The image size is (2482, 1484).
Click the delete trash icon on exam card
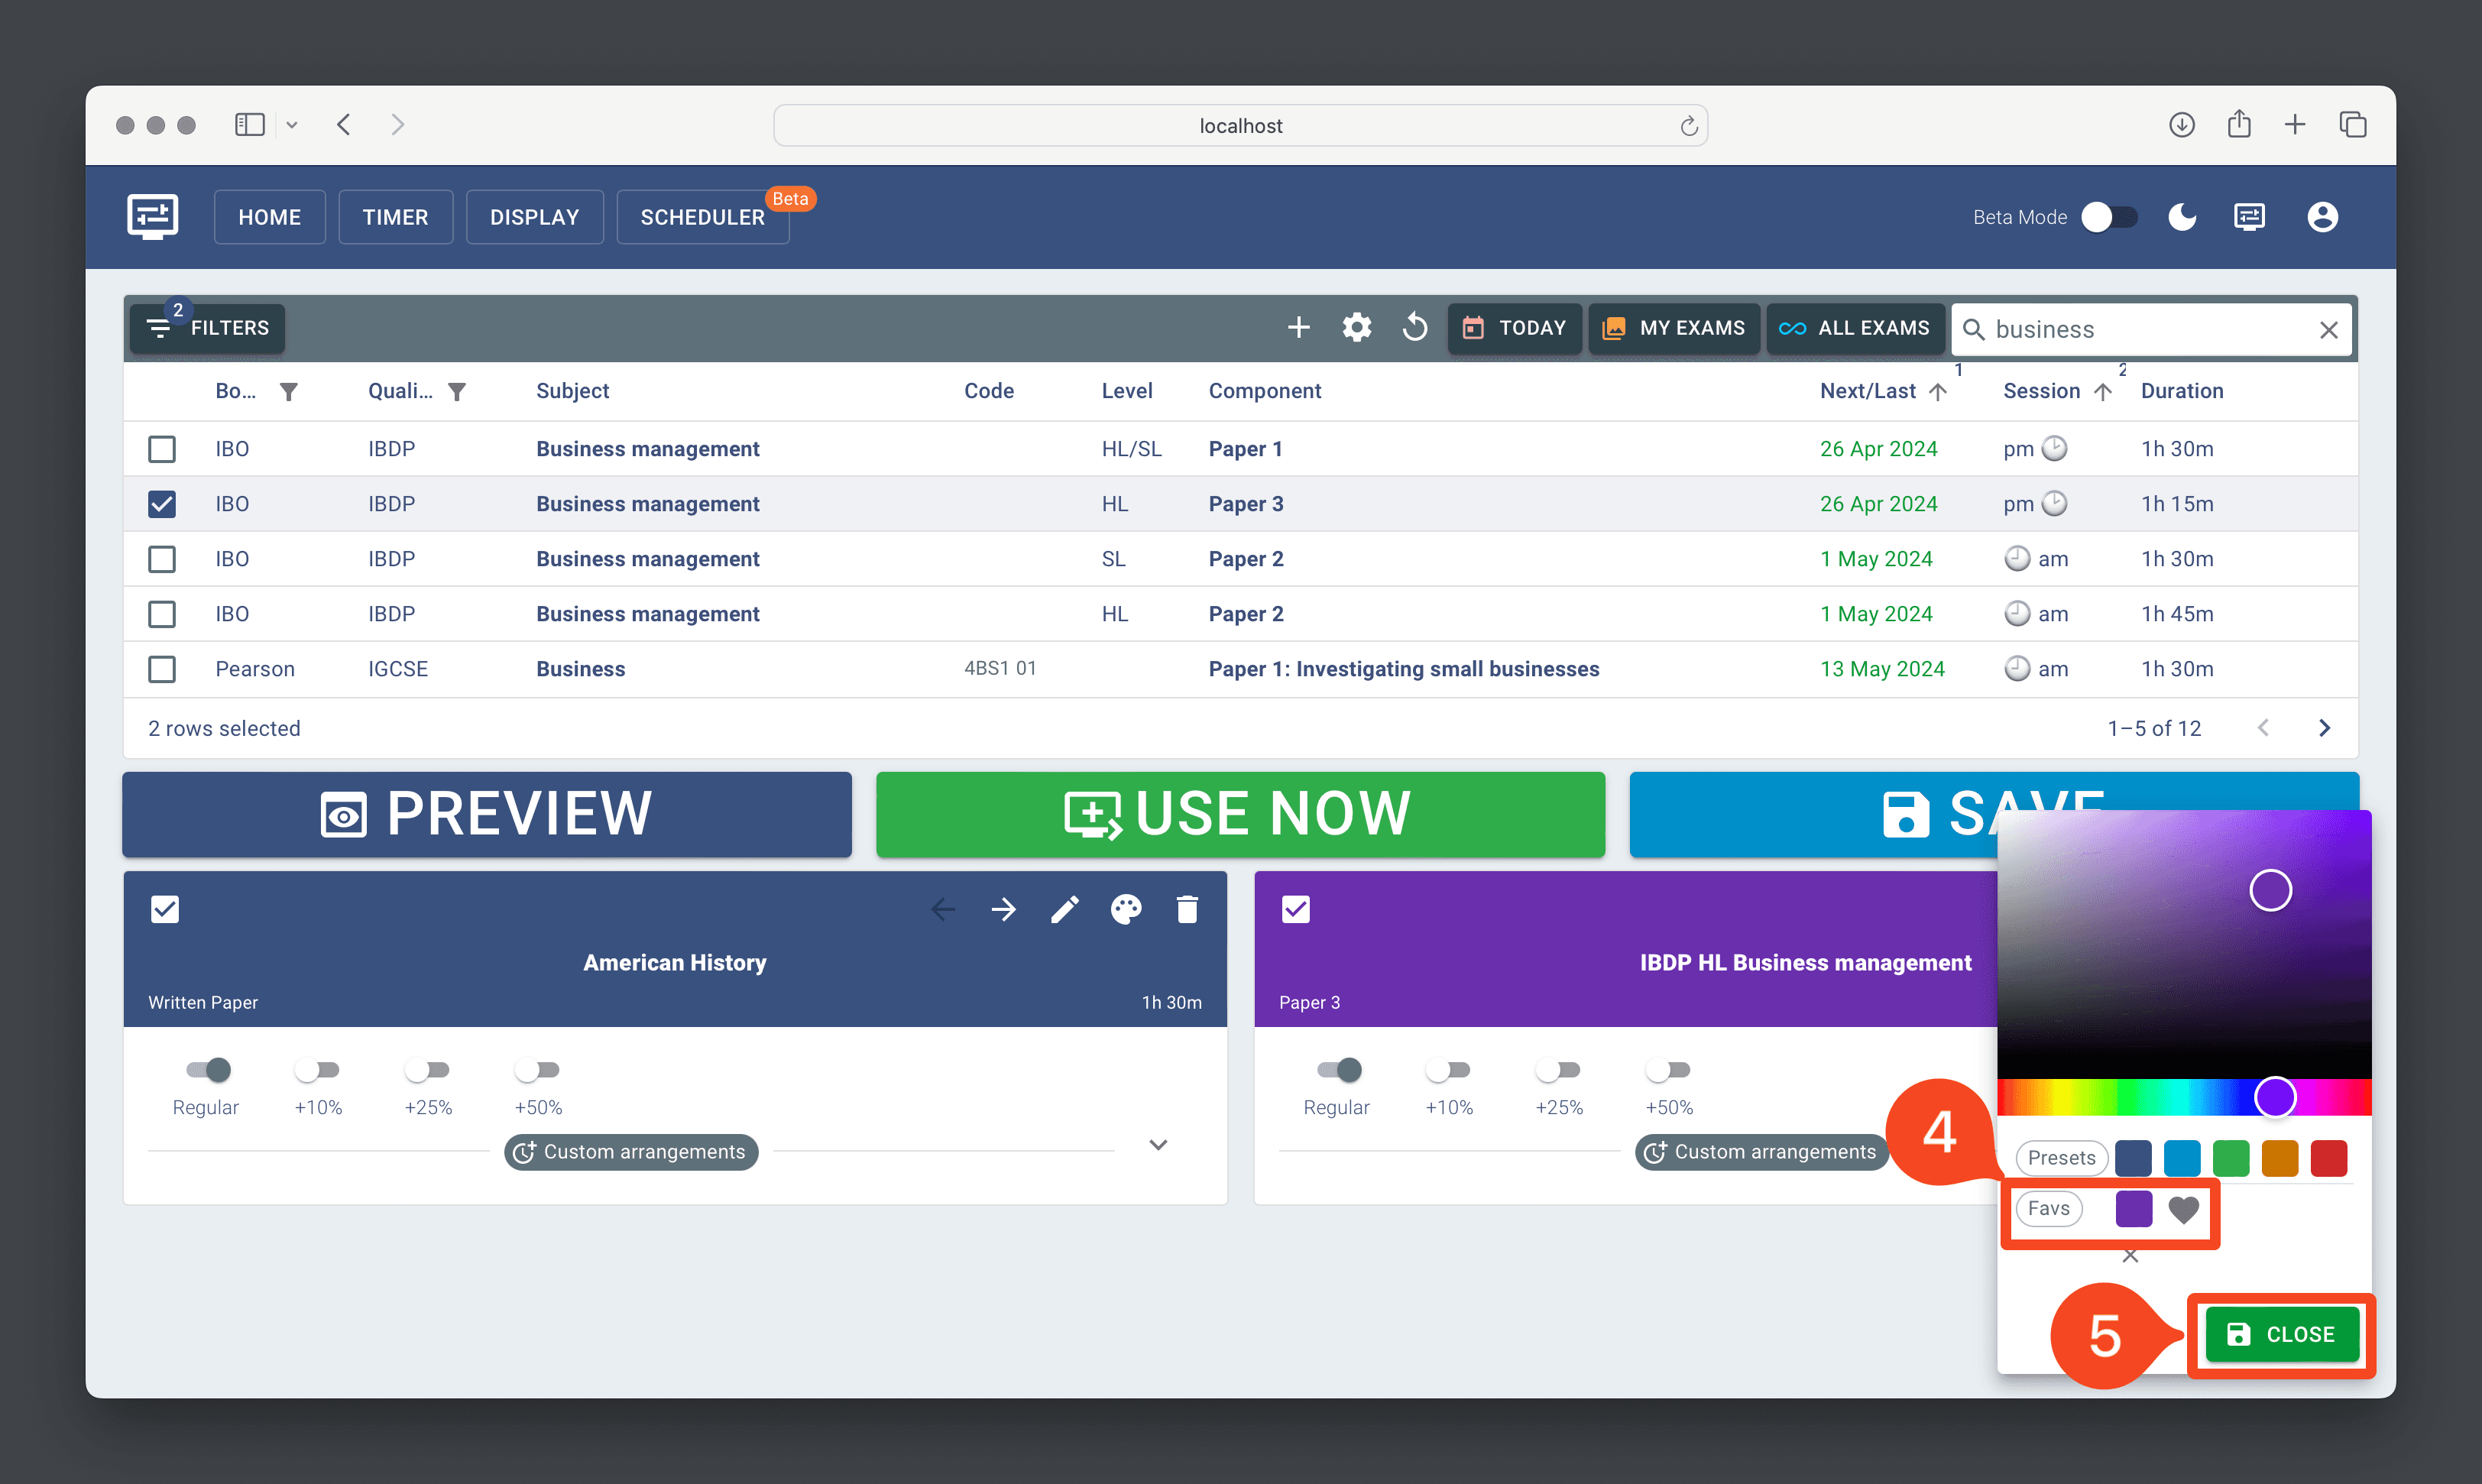click(1187, 908)
